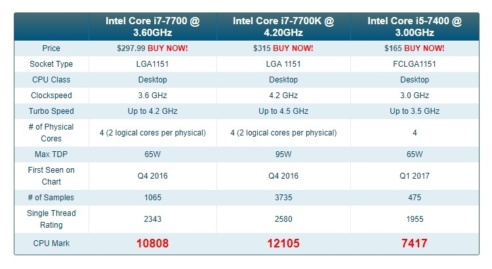
Task: Click the 2580 single thread rating value
Action: [x=283, y=219]
